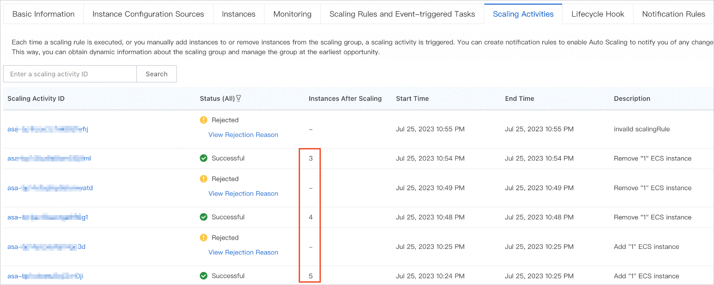The width and height of the screenshot is (714, 285).
Task: View Rejection Reason for 10:25 PM rejected activity
Action: coord(243,252)
